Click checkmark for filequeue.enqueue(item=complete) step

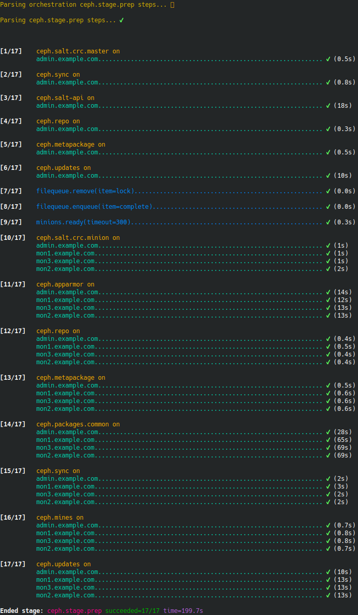click(328, 207)
